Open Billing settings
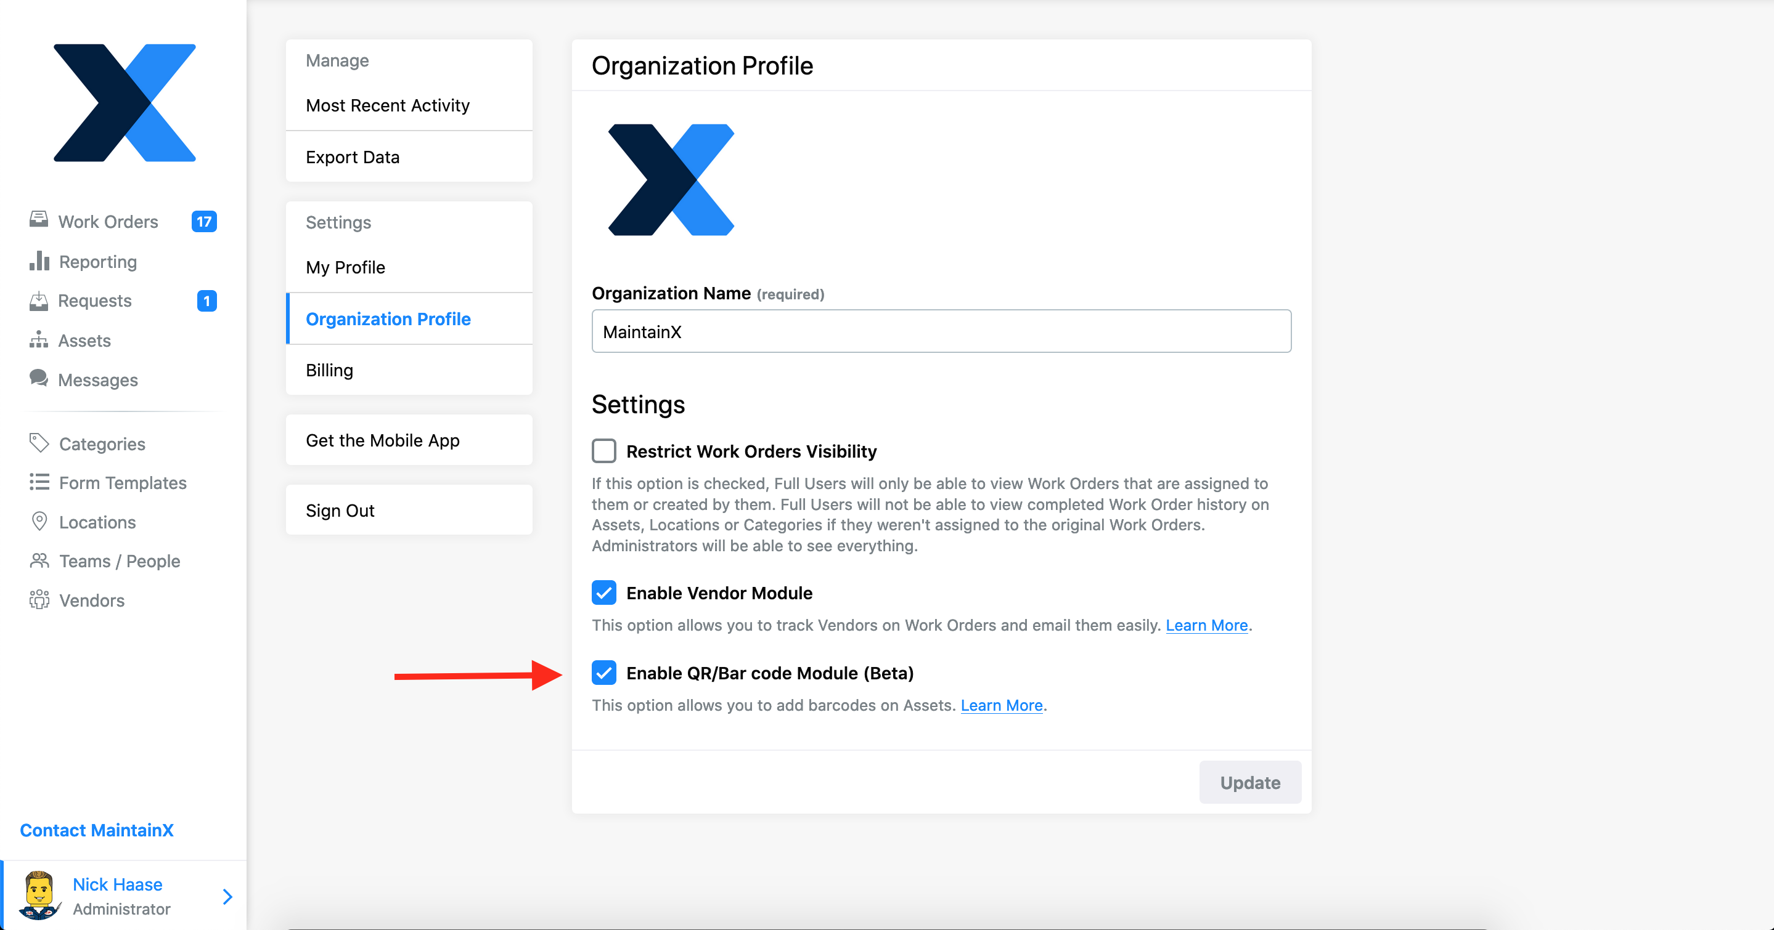The height and width of the screenshot is (930, 1774). 409,370
